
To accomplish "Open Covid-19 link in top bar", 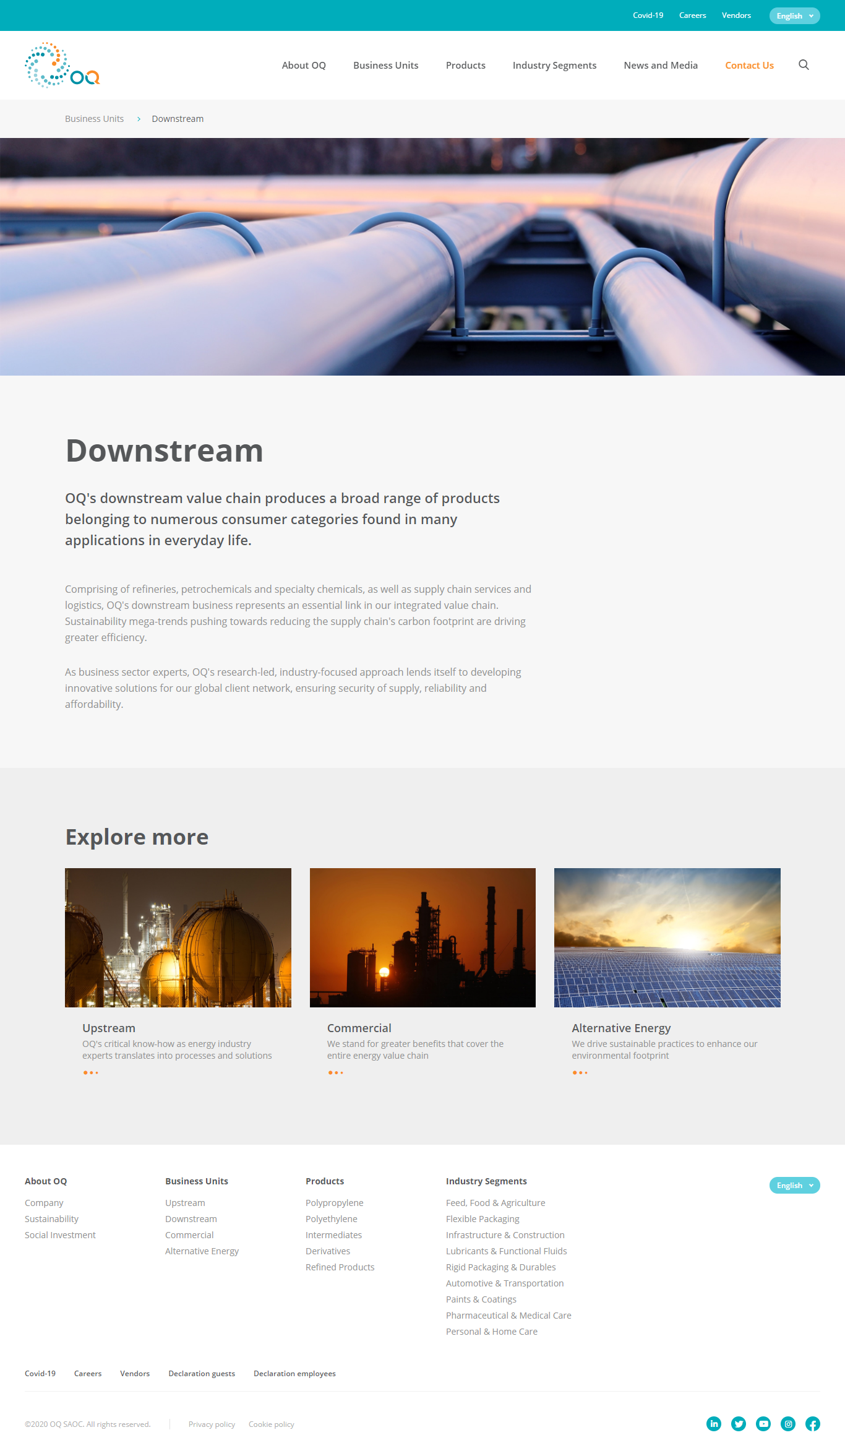I will (x=648, y=15).
